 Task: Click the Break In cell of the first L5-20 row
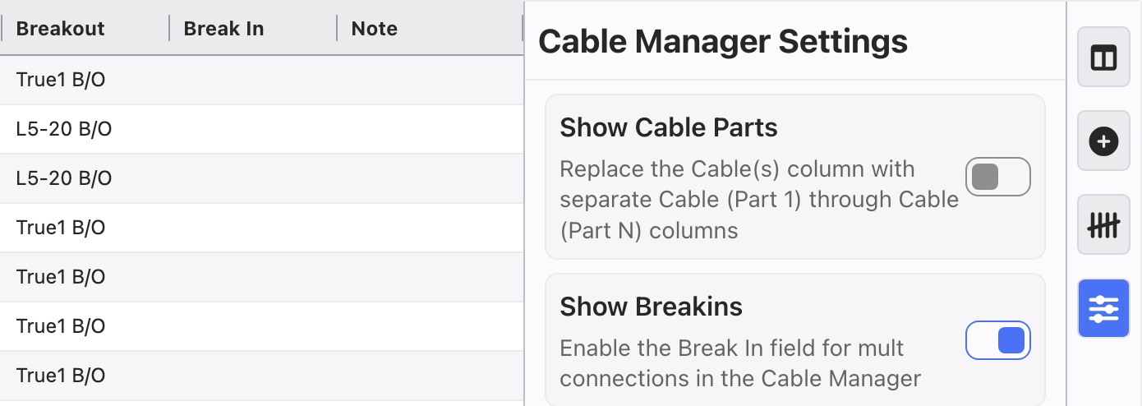pos(251,129)
